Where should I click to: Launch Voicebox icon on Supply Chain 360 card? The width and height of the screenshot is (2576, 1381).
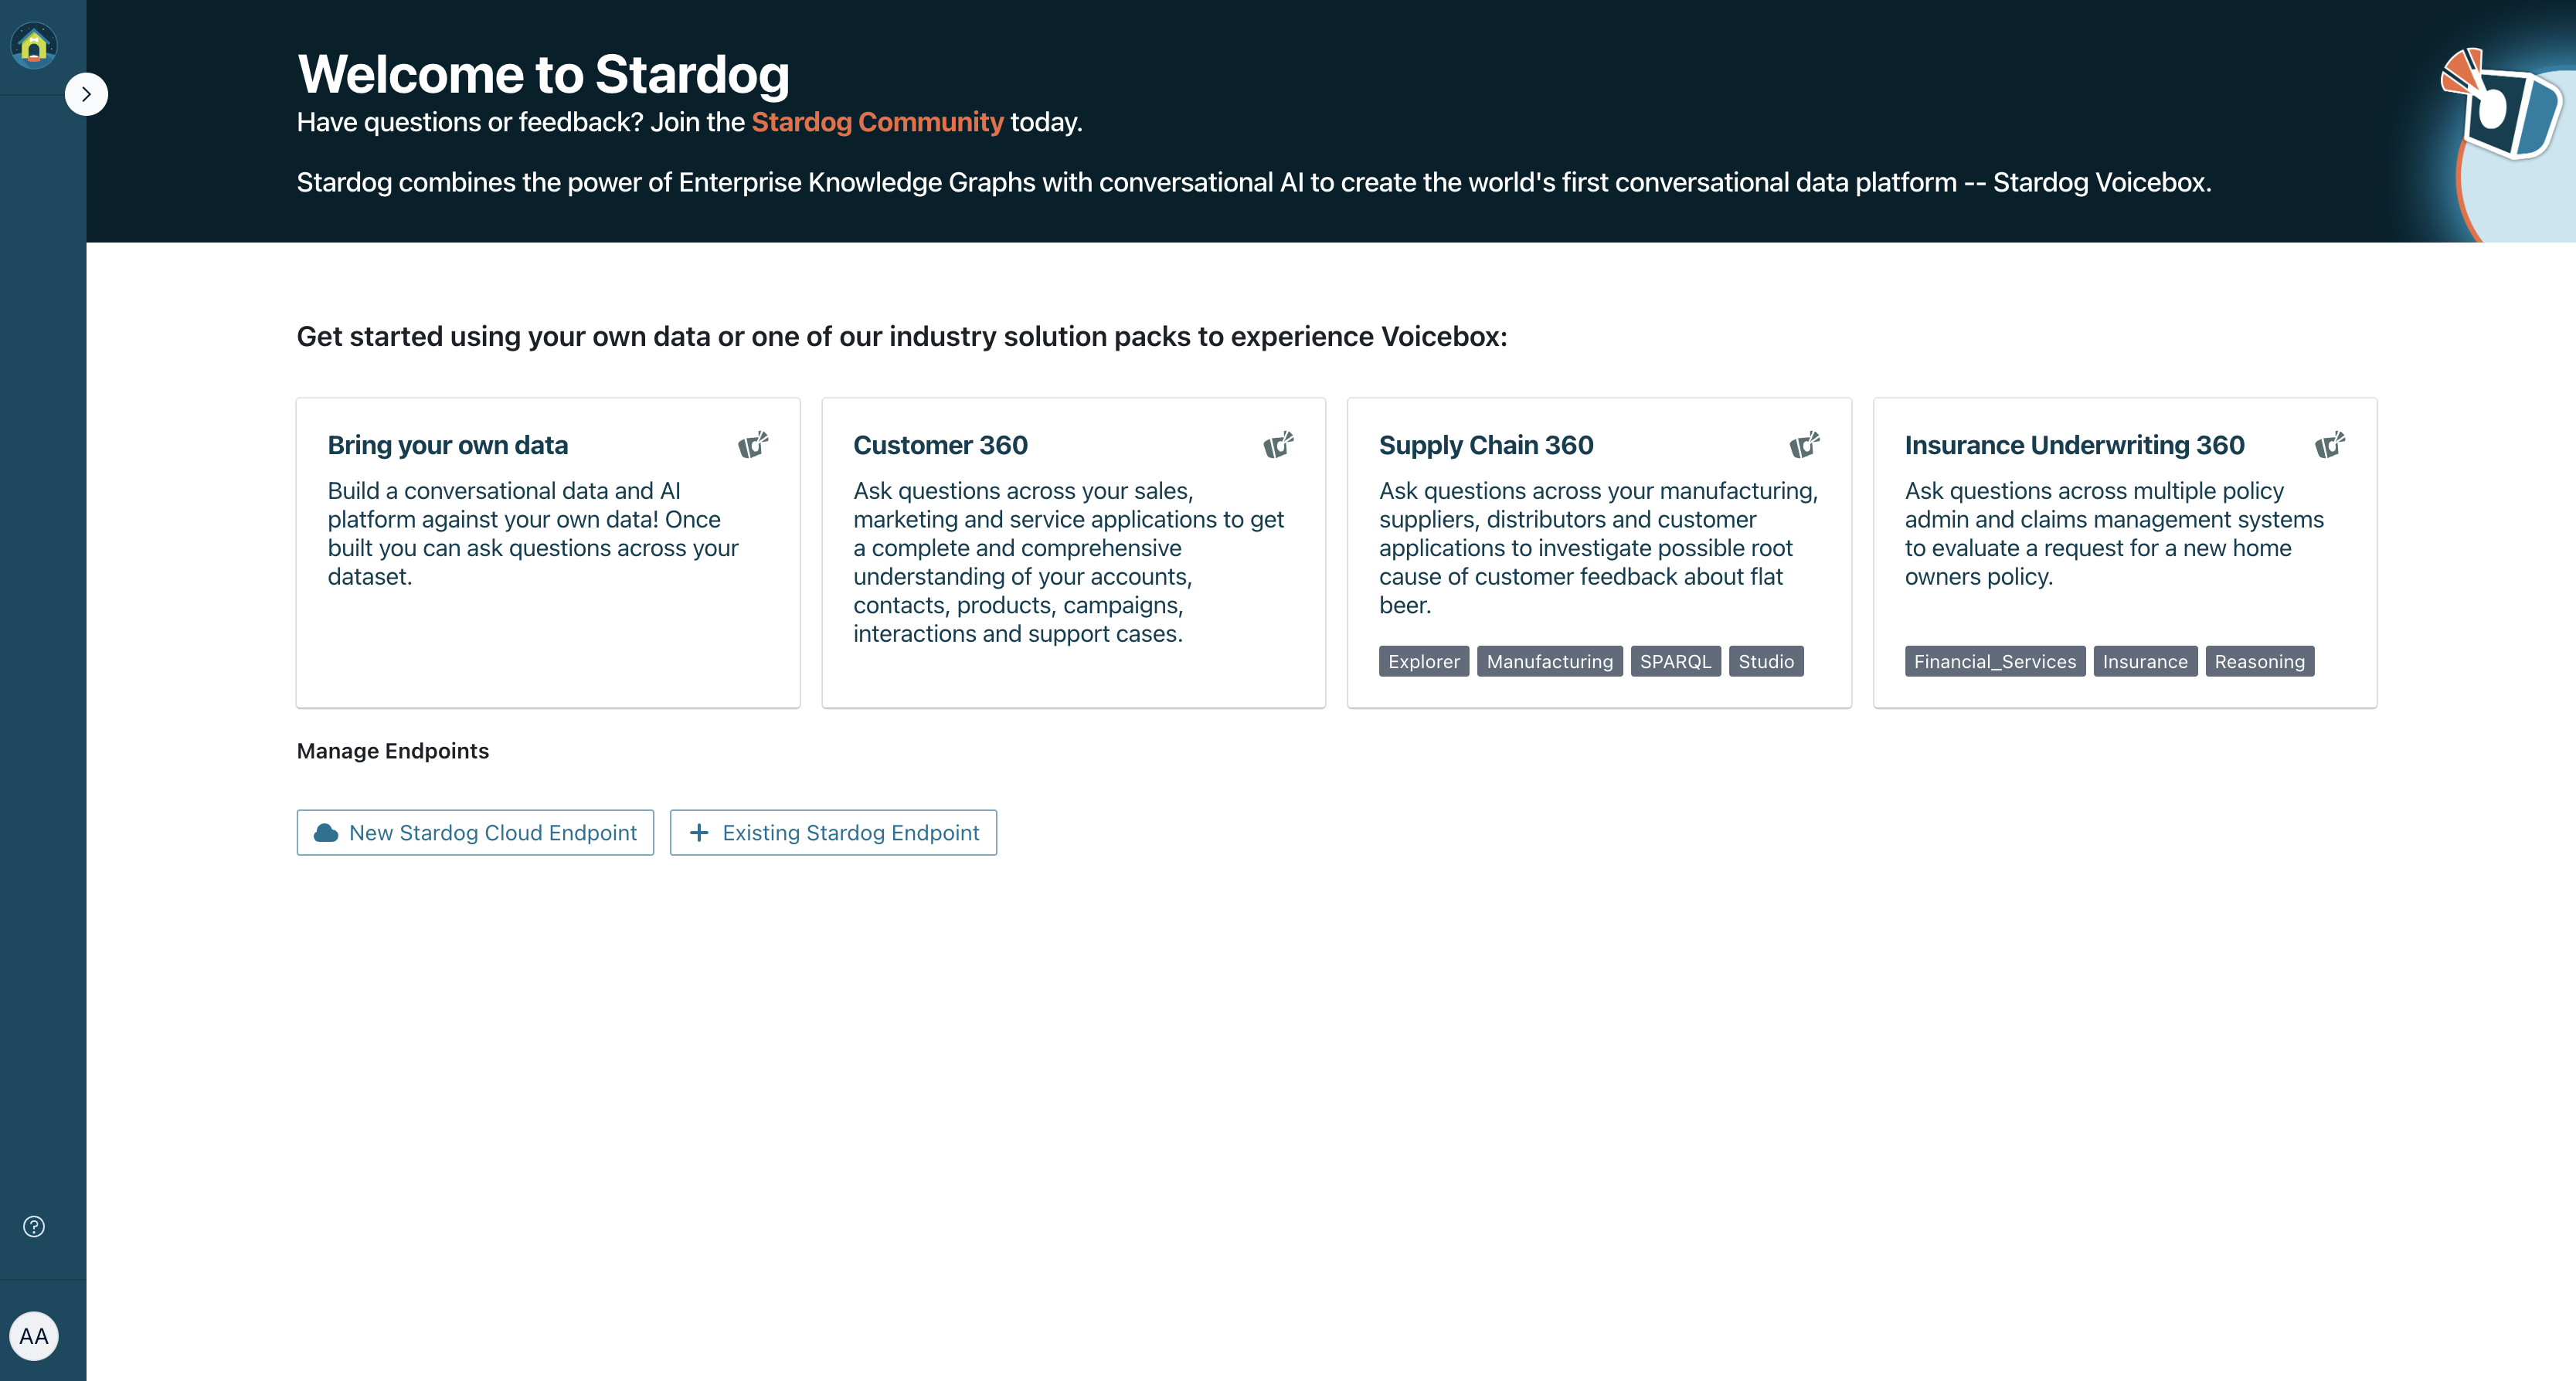1806,446
